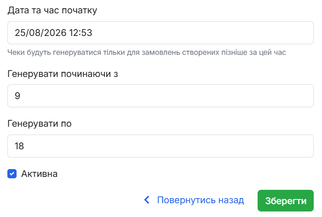The height and width of the screenshot is (217, 322).
Task: Select the year 2026 in date field
Action: [x=55, y=33]
